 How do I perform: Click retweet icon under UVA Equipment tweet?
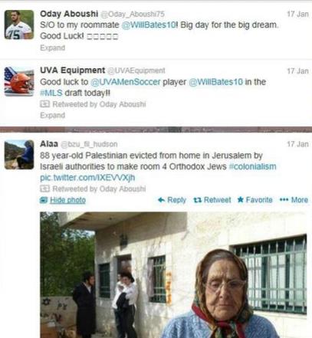click(44, 104)
